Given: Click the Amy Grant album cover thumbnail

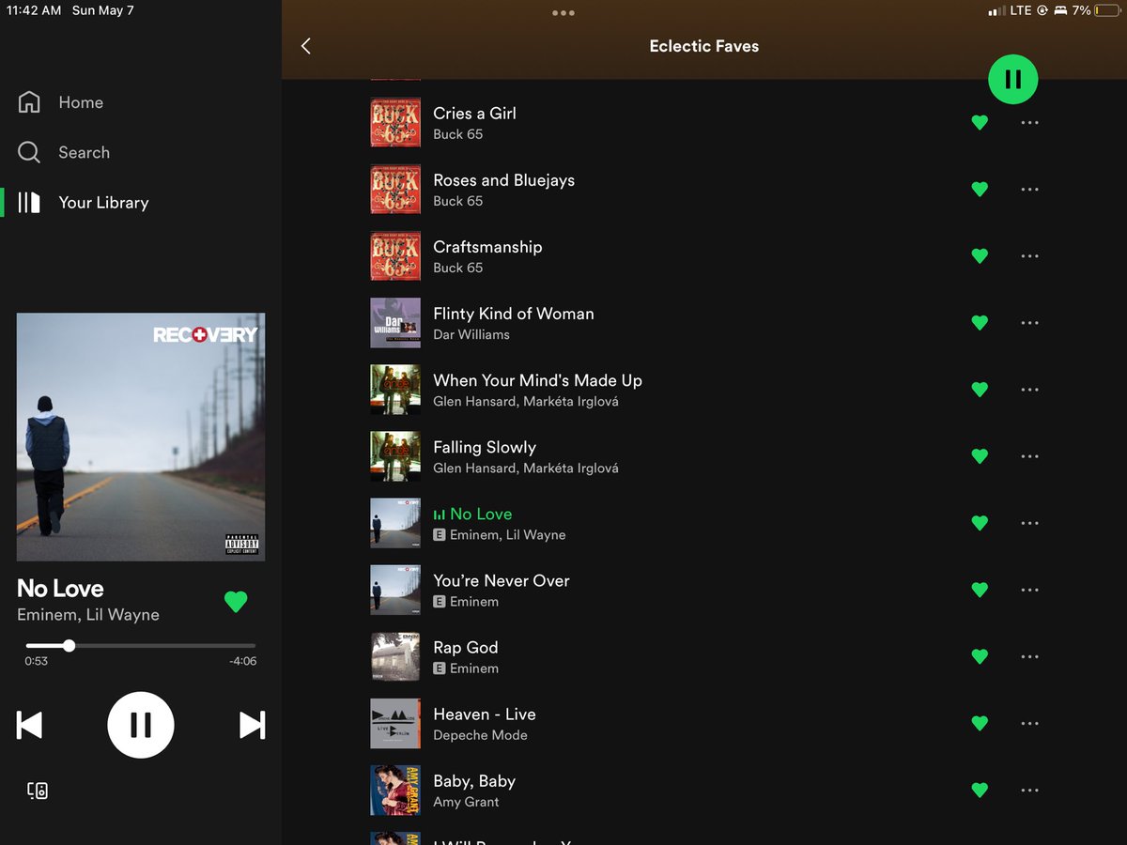Looking at the screenshot, I should point(395,791).
